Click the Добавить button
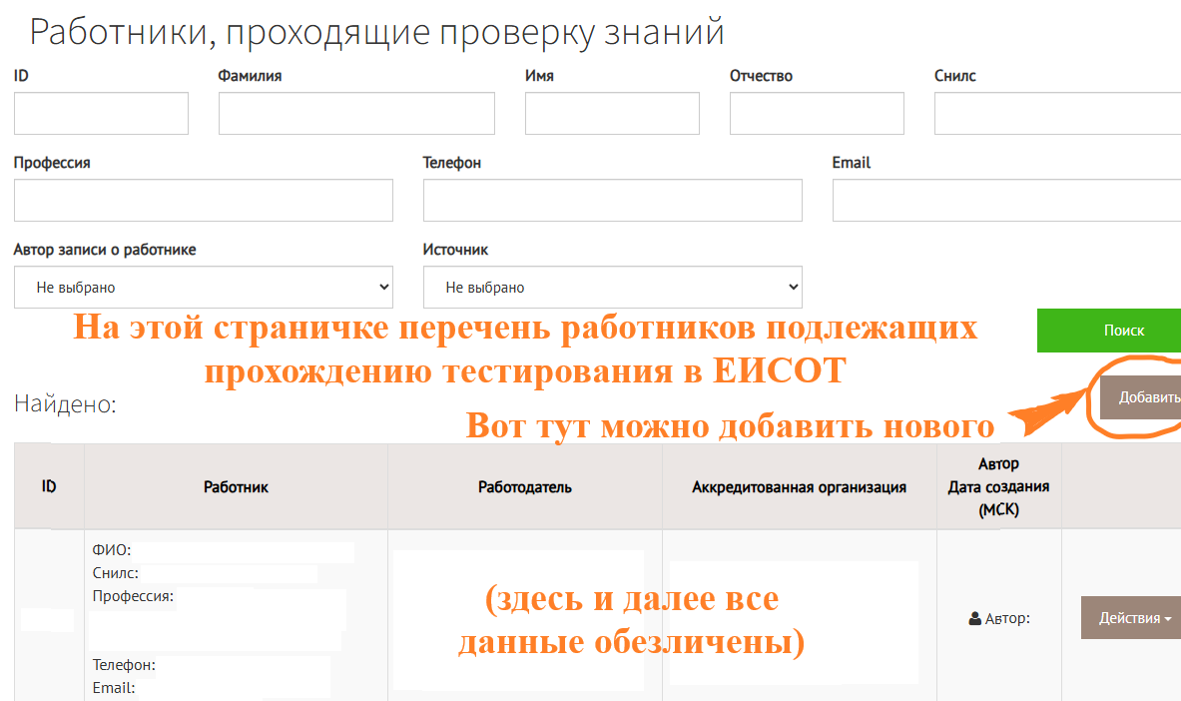 [1140, 397]
